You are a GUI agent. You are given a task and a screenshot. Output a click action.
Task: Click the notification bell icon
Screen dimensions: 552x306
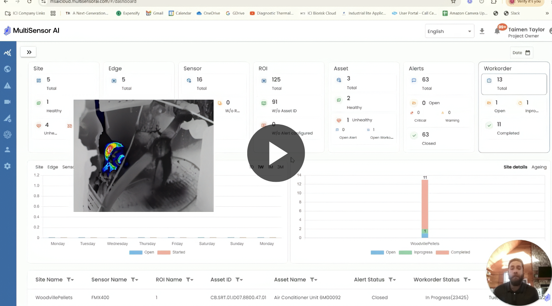497,31
